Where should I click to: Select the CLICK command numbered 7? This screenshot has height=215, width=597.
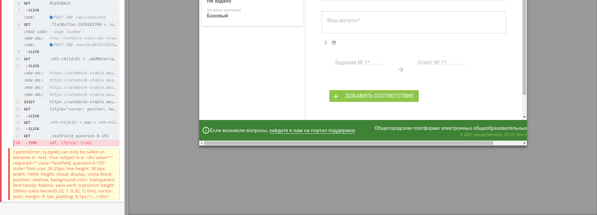67,10
